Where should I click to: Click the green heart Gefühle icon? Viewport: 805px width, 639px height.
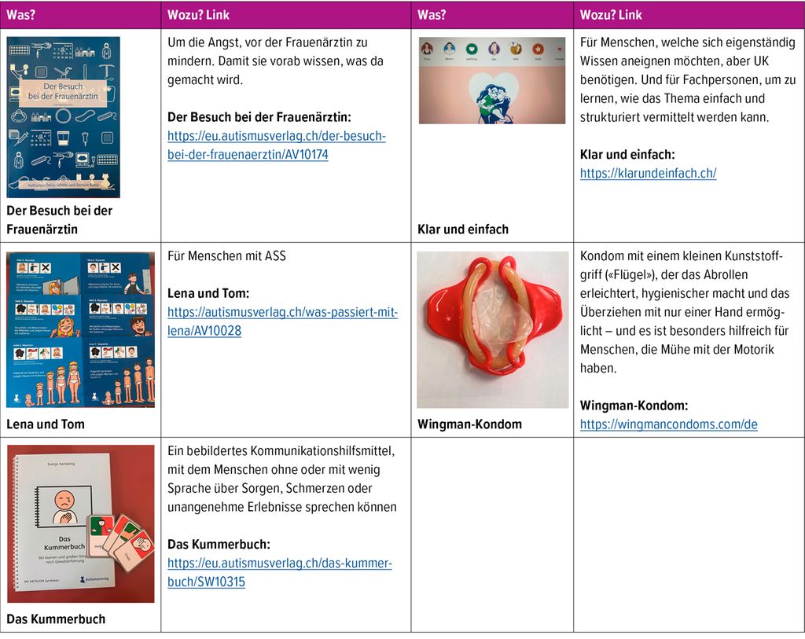coord(471,49)
